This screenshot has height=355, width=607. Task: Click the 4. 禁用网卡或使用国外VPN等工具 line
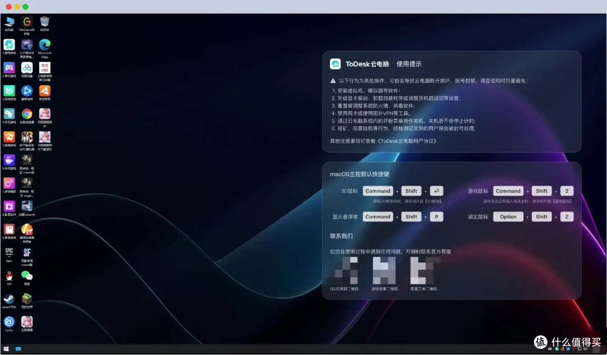click(x=370, y=113)
